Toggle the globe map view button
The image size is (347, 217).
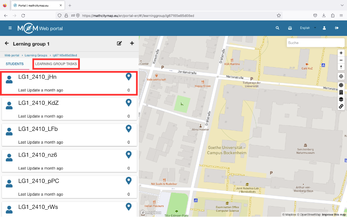coord(341,85)
